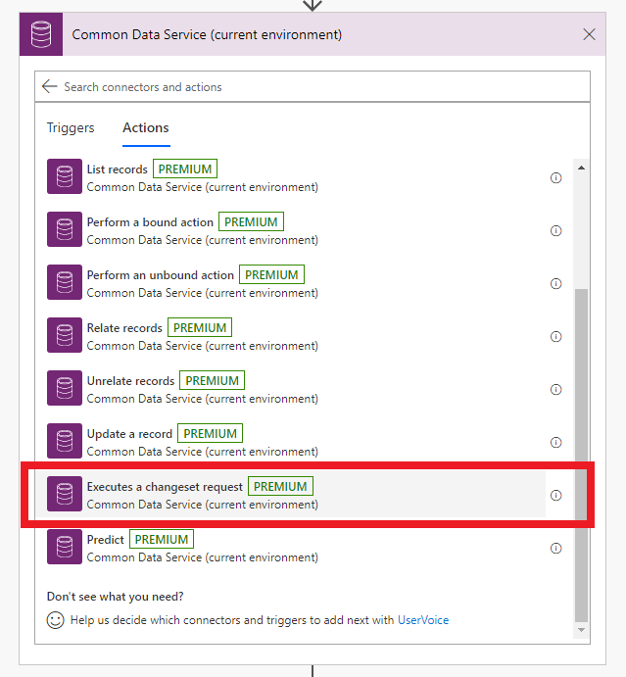This screenshot has height=677, width=626.
Task: Click the PREMIUM badge beside Unrelate records
Action: [x=212, y=381]
